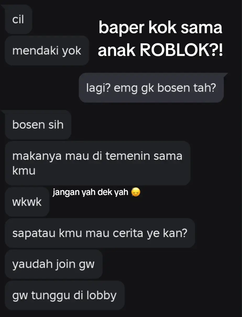Screen dimensions: 242x317
Task: Select the "bosen sih" message bubble
Action: pos(38,125)
